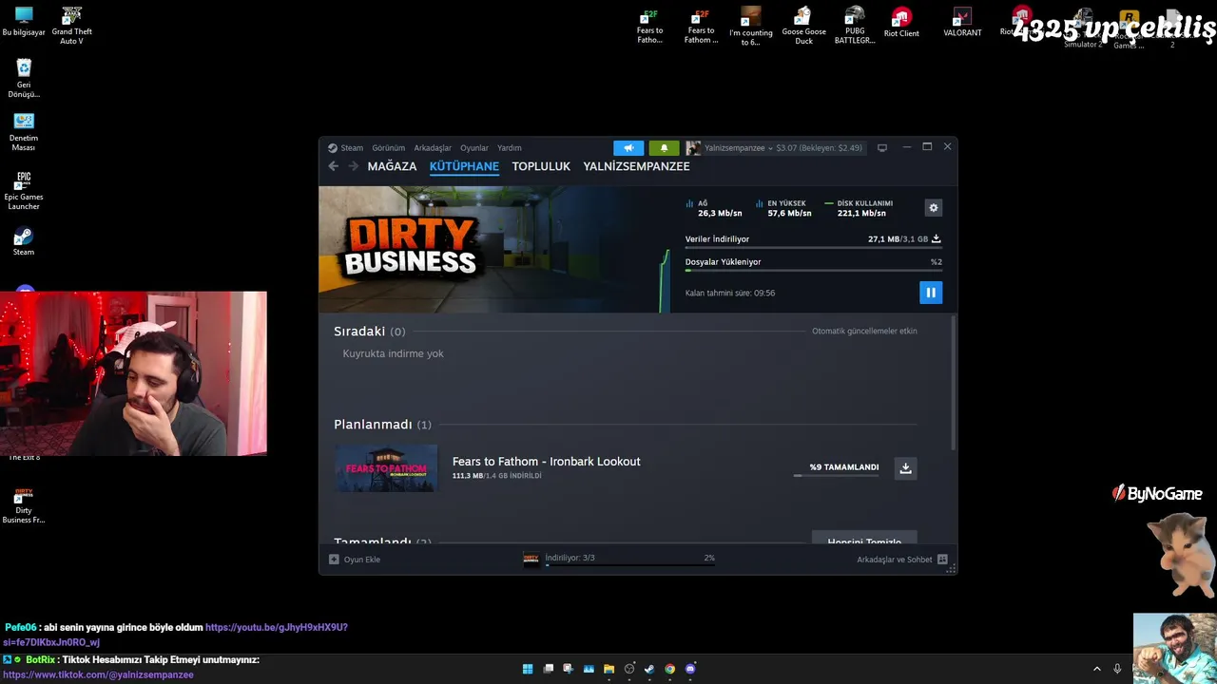Open the Arkadaşlar ve Sohbet chat icon
The width and height of the screenshot is (1217, 684).
click(942, 560)
